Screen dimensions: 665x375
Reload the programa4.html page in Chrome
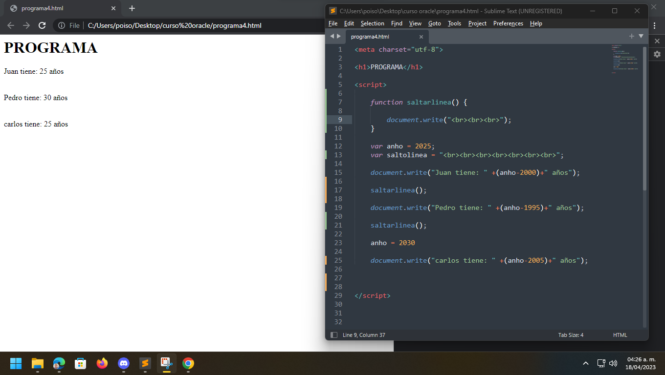(42, 25)
